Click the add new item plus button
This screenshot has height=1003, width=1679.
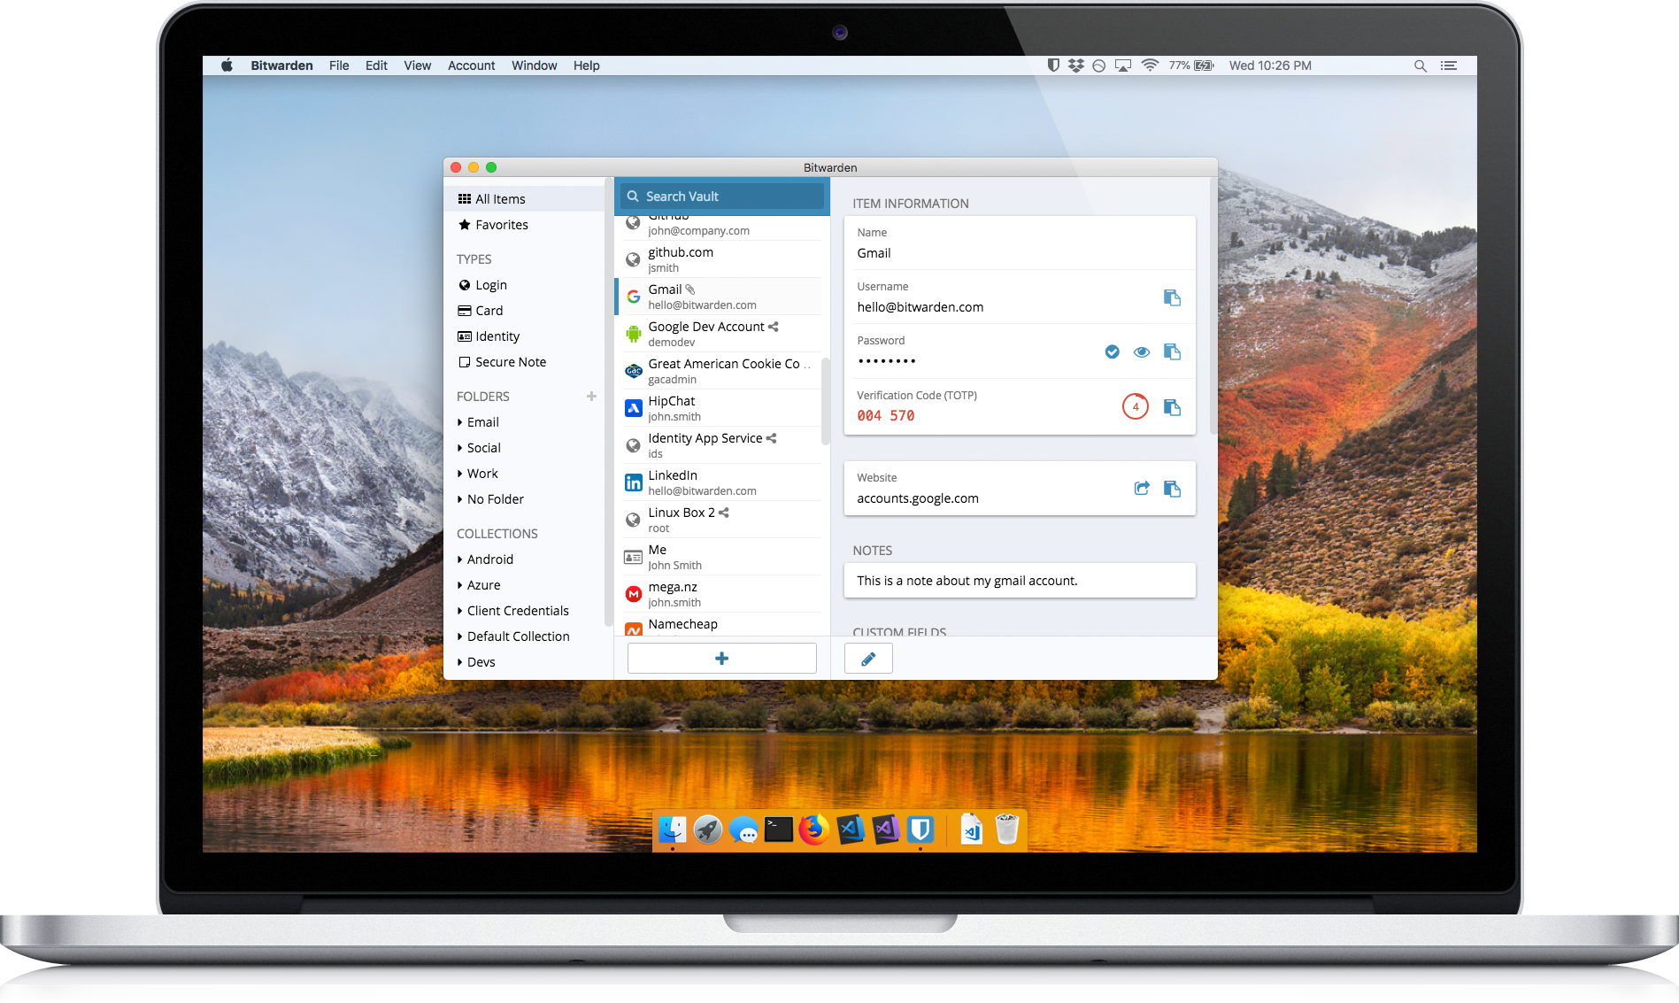[x=721, y=659]
